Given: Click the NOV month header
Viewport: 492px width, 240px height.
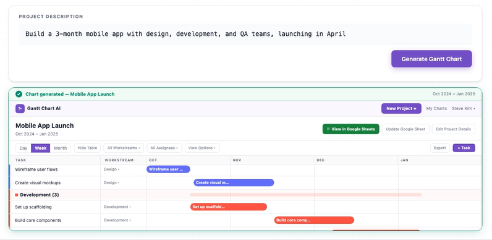Looking at the screenshot, I should coord(237,160).
